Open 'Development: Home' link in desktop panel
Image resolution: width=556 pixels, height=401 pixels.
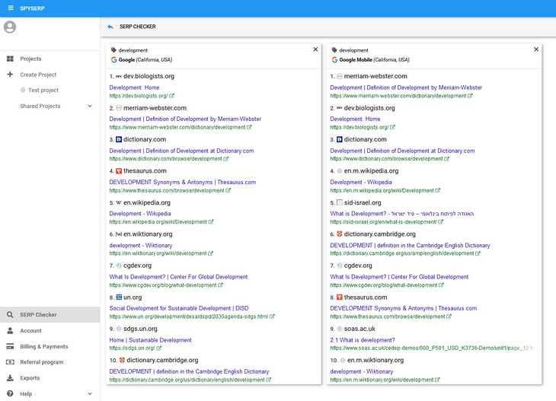(134, 88)
